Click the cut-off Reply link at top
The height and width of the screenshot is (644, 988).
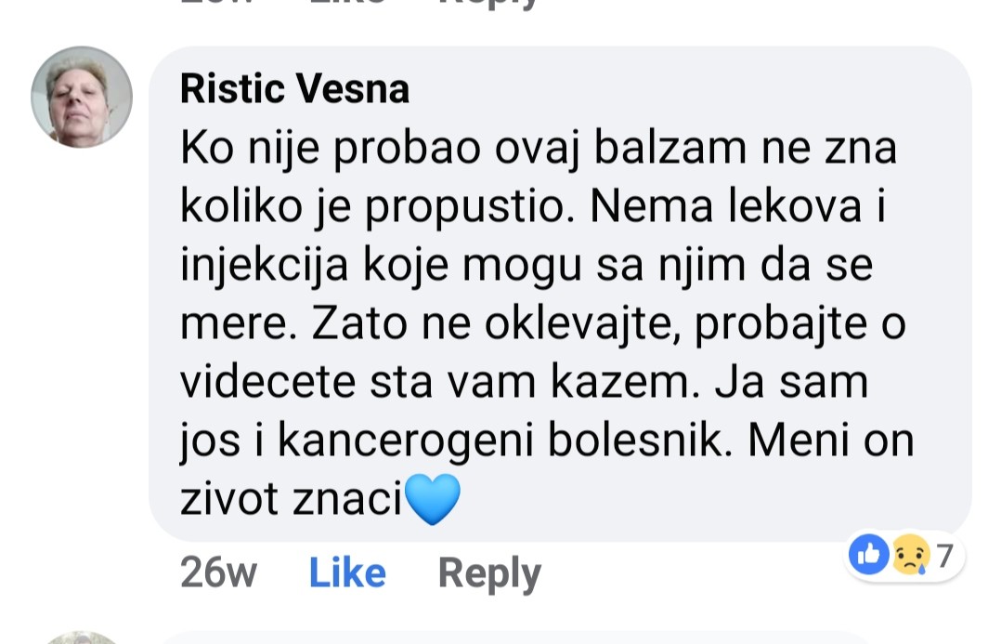(489, 4)
